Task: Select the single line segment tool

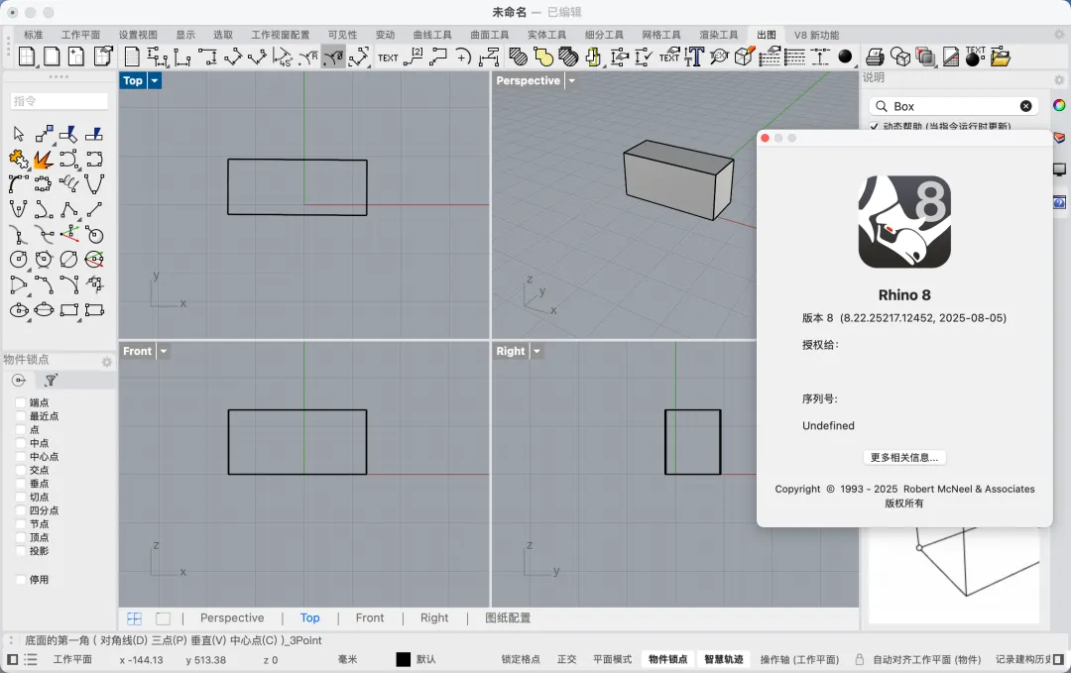Action: (94, 209)
